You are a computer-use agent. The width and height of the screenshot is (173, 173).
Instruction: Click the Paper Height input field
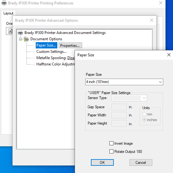point(119,123)
